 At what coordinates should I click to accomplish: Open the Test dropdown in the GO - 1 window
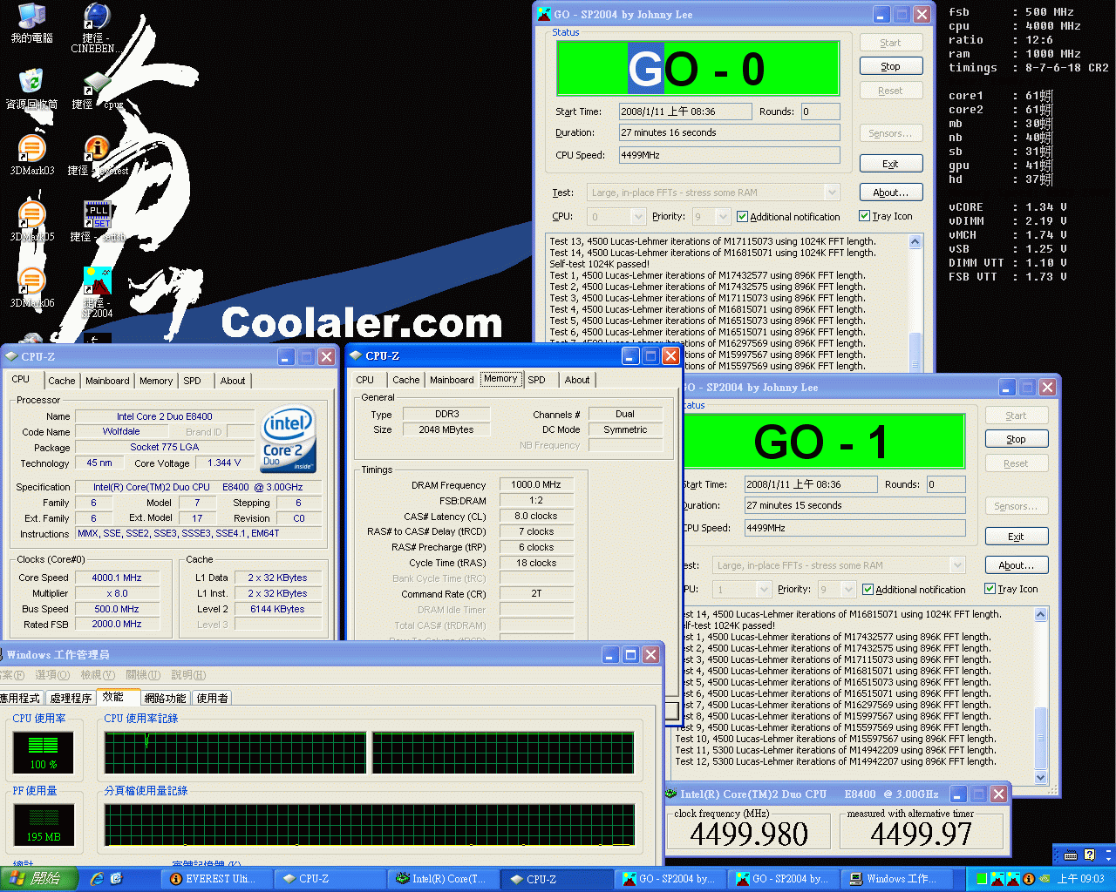pyautogui.click(x=956, y=565)
